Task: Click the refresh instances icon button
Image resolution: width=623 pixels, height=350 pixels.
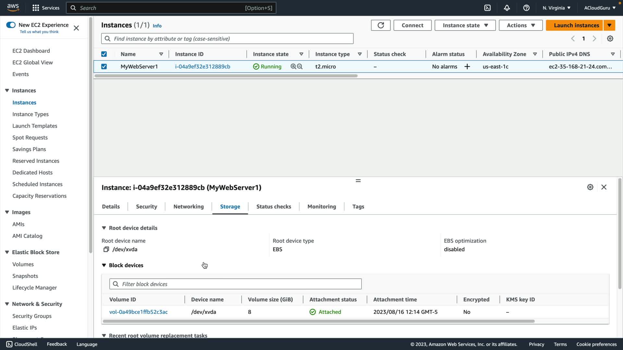Action: click(x=381, y=25)
